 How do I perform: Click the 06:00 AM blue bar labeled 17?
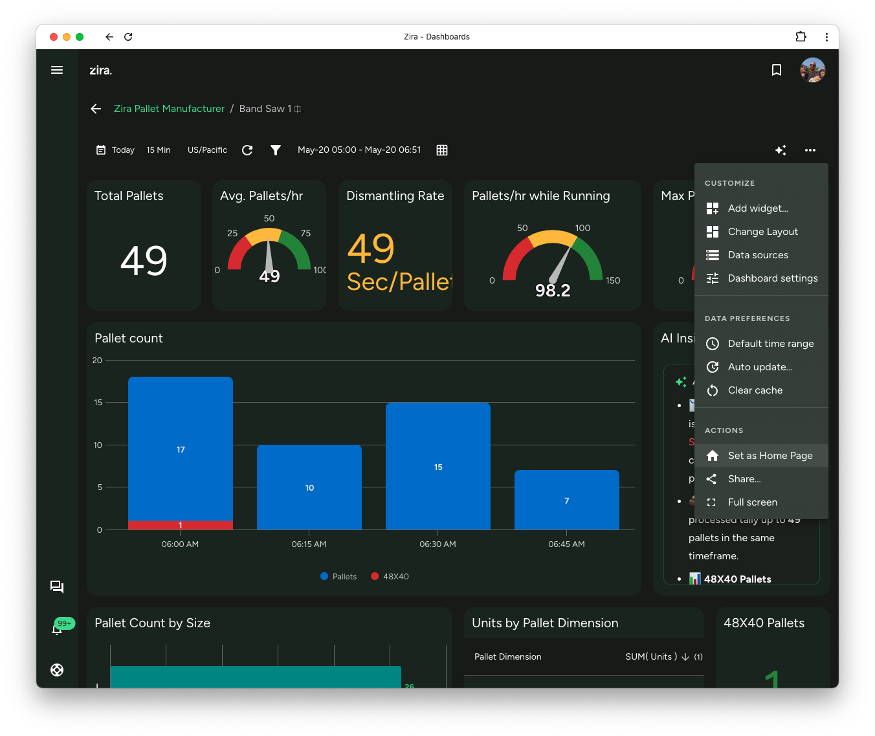point(181,449)
